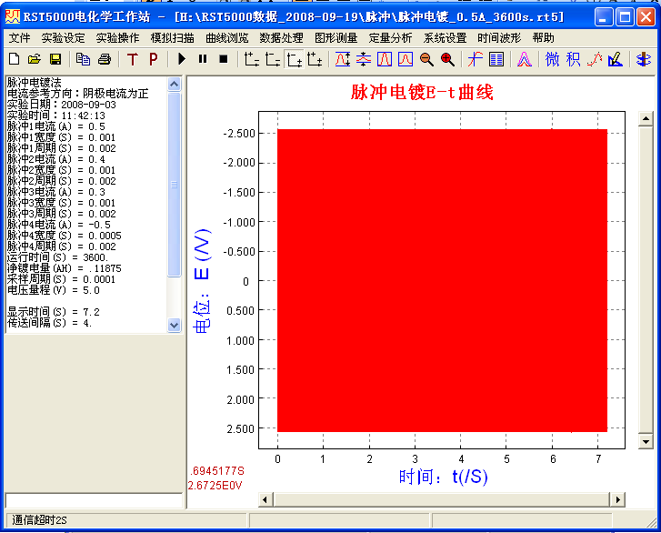
Task: Click the printer icon in the toolbar
Action: [104, 59]
